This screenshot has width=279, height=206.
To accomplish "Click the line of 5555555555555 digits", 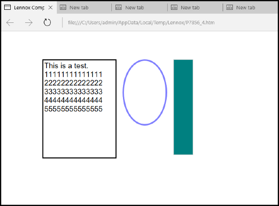I will pyautogui.click(x=73, y=109).
